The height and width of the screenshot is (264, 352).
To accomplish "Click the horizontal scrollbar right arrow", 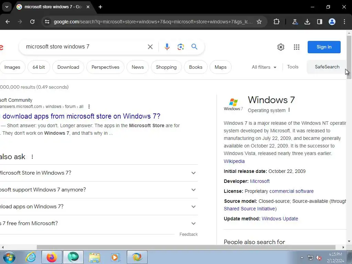I will [343, 247].
